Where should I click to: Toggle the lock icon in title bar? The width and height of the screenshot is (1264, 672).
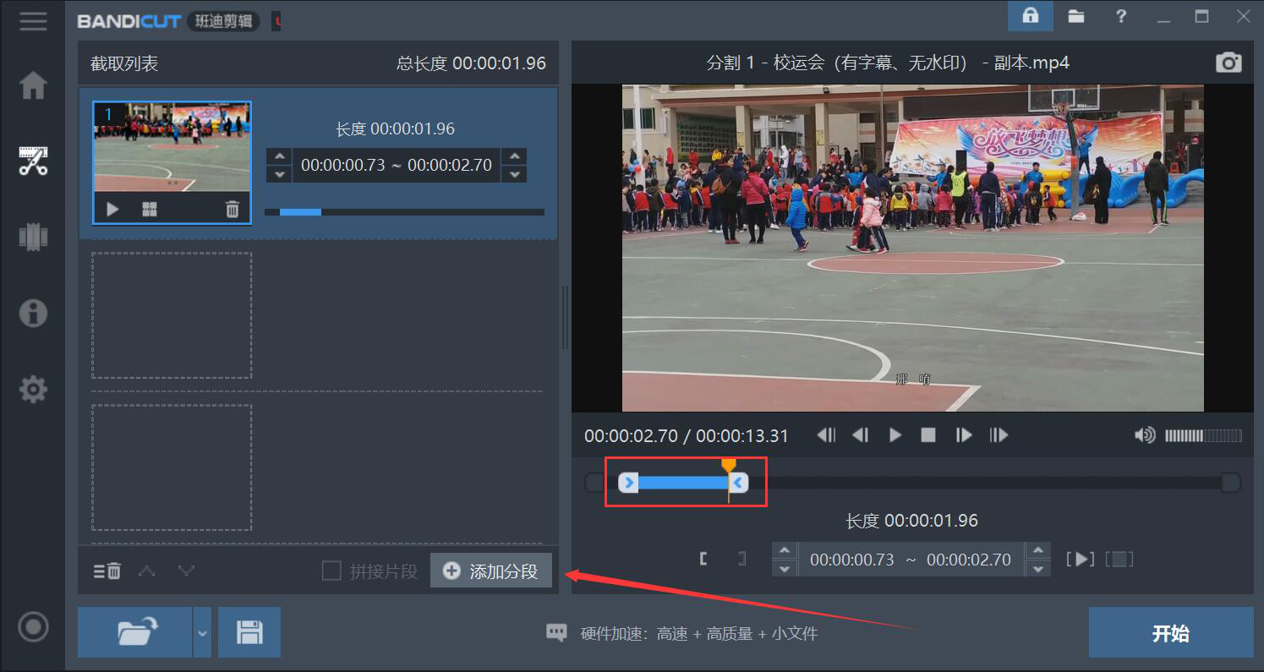[1030, 16]
